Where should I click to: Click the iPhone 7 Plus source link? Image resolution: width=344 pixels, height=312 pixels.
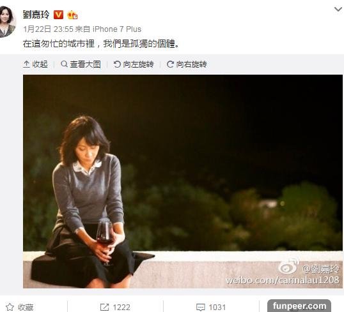tap(117, 29)
